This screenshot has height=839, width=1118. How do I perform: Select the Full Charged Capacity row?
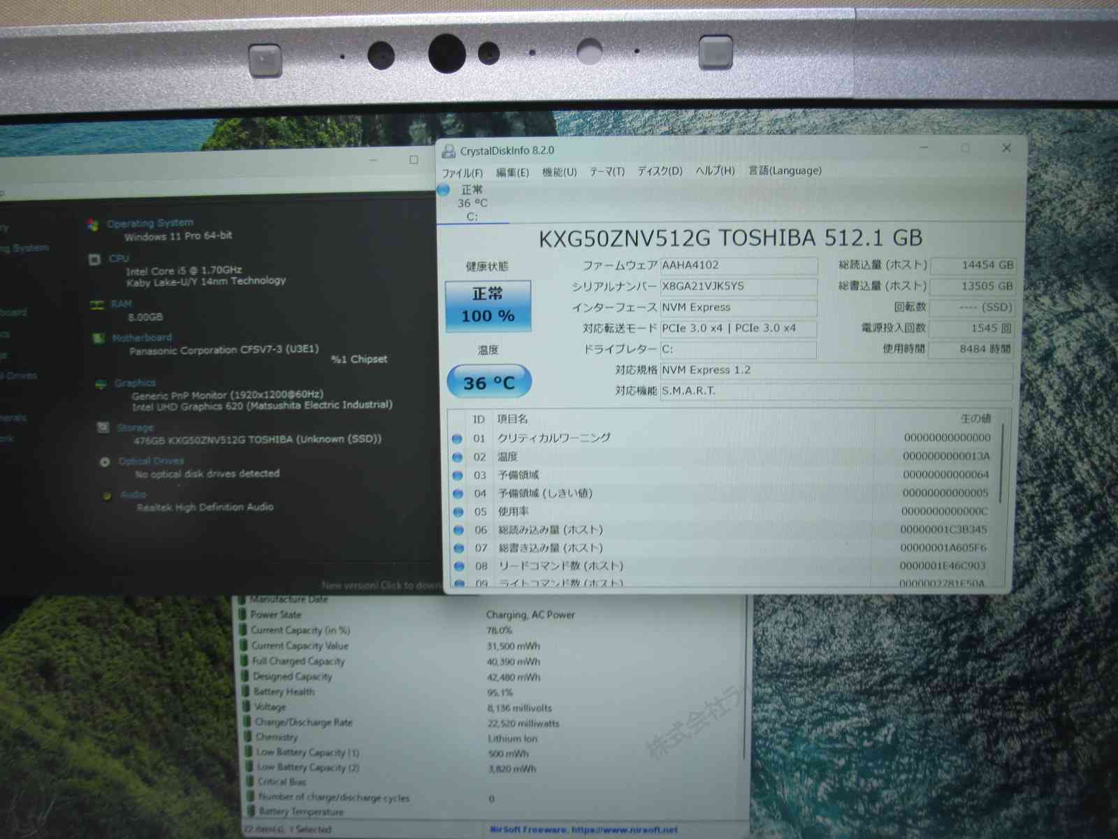click(298, 661)
